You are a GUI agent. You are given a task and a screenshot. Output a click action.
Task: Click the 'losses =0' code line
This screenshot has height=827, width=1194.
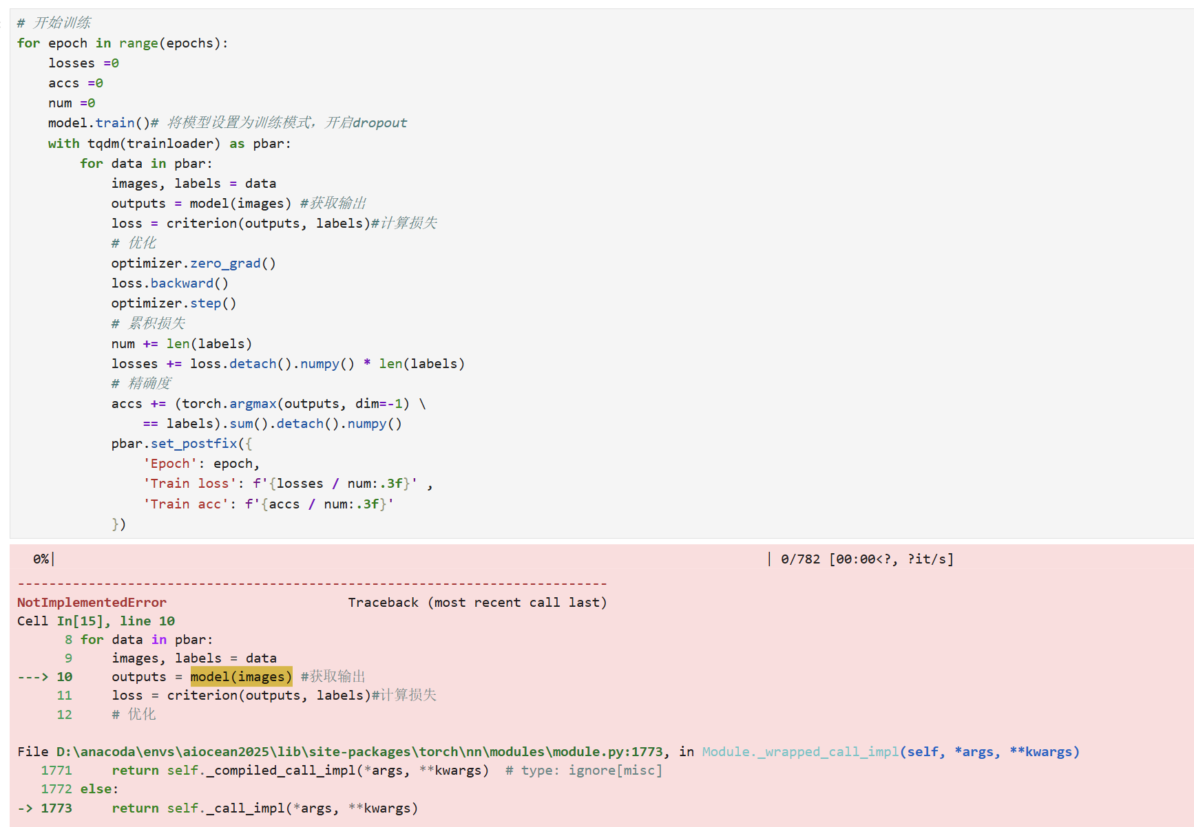pos(83,63)
